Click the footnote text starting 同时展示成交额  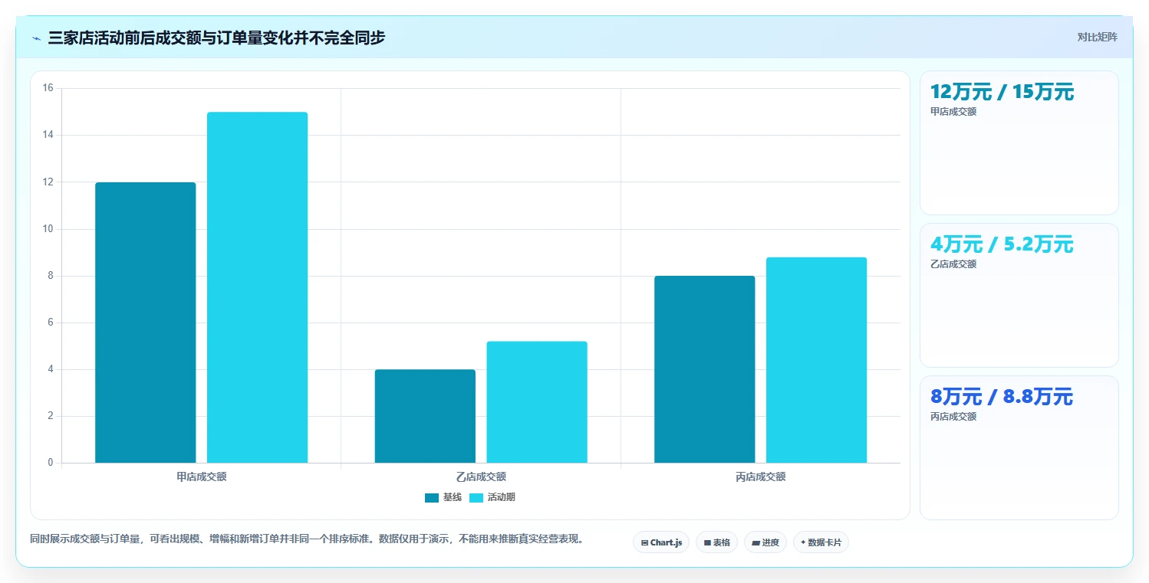pos(308,539)
